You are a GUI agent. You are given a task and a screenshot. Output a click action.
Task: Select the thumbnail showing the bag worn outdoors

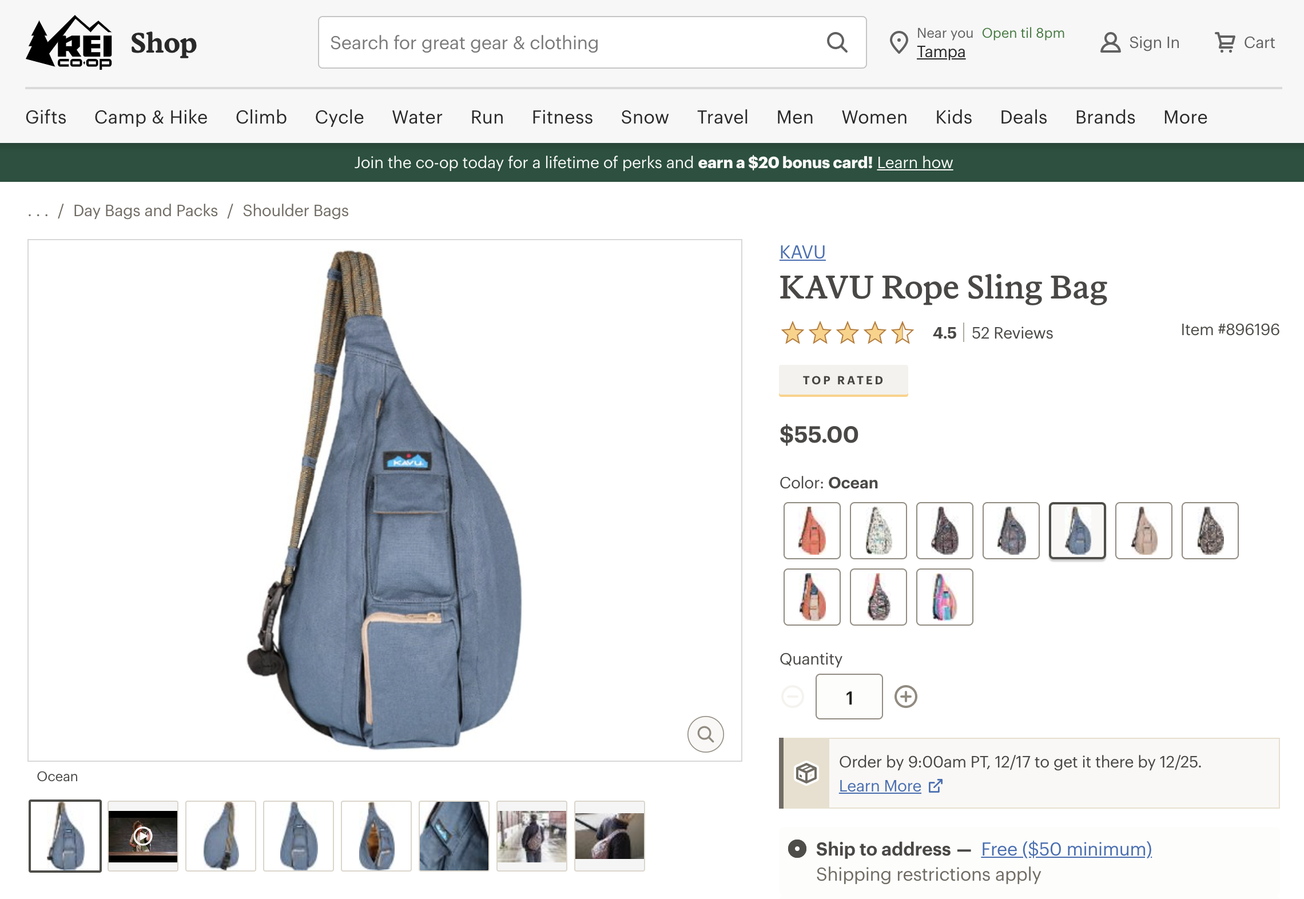532,836
